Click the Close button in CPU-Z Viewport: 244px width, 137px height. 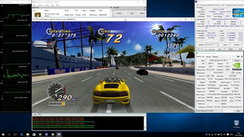point(240,49)
